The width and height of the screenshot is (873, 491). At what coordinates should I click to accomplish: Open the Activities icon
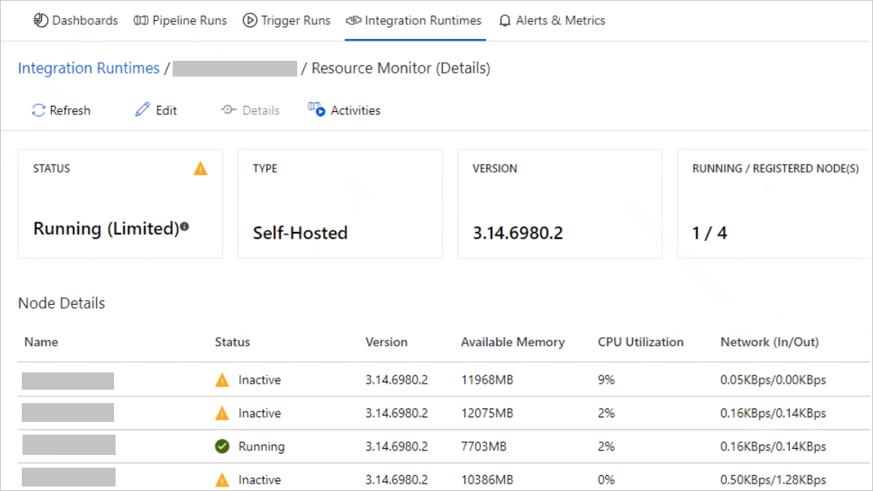(x=317, y=109)
